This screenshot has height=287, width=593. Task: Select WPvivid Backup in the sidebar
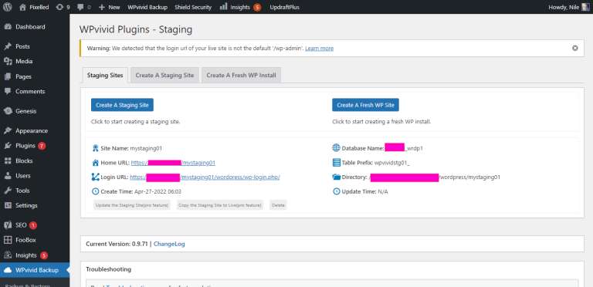coord(35,270)
